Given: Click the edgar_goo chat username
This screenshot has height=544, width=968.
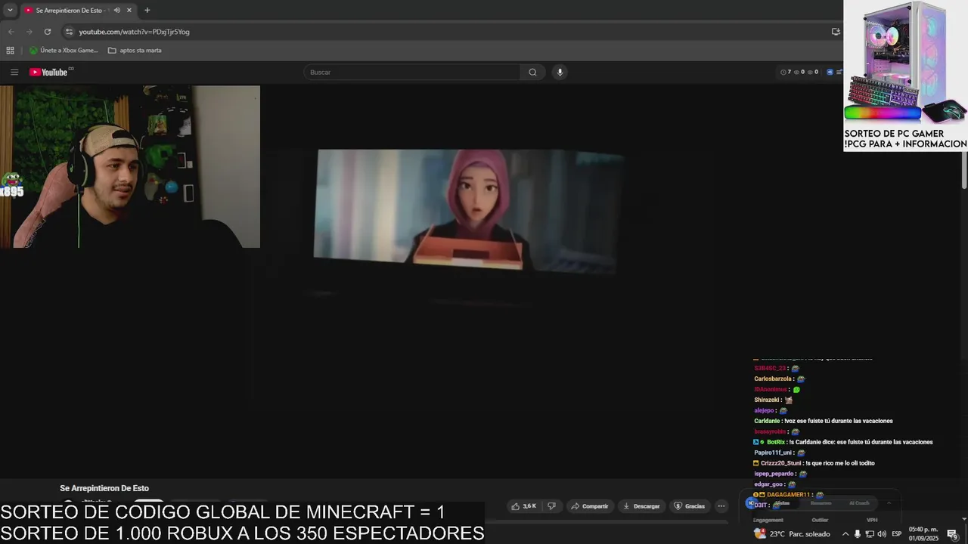Looking at the screenshot, I should click(x=768, y=484).
